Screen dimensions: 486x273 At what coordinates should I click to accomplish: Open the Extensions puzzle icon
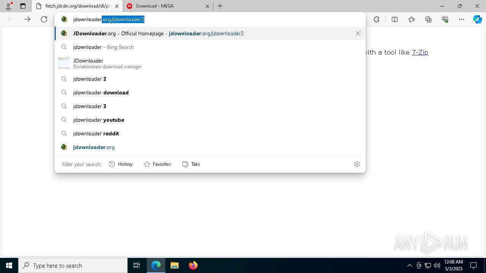coord(376,19)
